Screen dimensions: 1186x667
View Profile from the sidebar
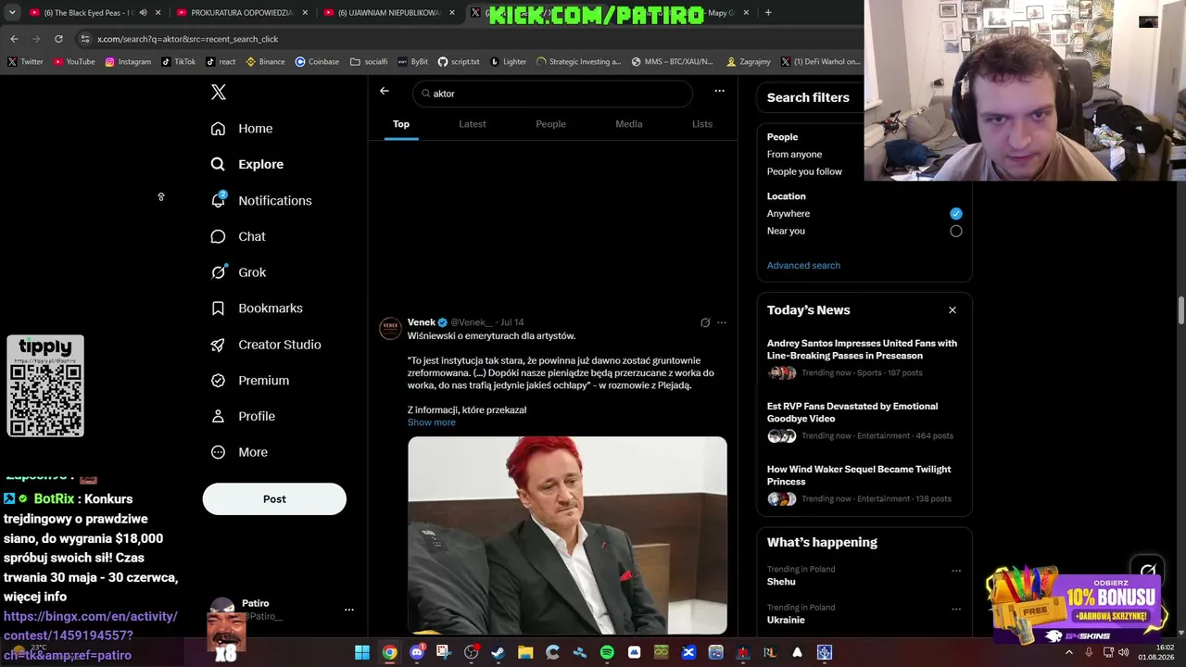pos(243,416)
